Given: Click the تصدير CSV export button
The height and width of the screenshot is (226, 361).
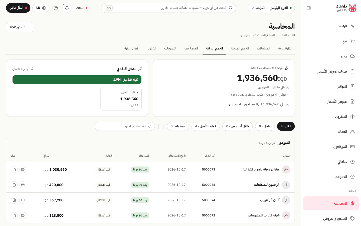Looking at the screenshot, I should (20, 27).
